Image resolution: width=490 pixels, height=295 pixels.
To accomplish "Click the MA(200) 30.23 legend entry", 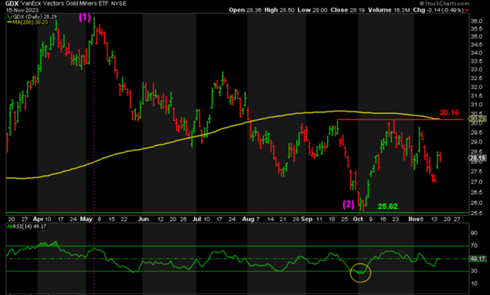I will coord(30,22).
